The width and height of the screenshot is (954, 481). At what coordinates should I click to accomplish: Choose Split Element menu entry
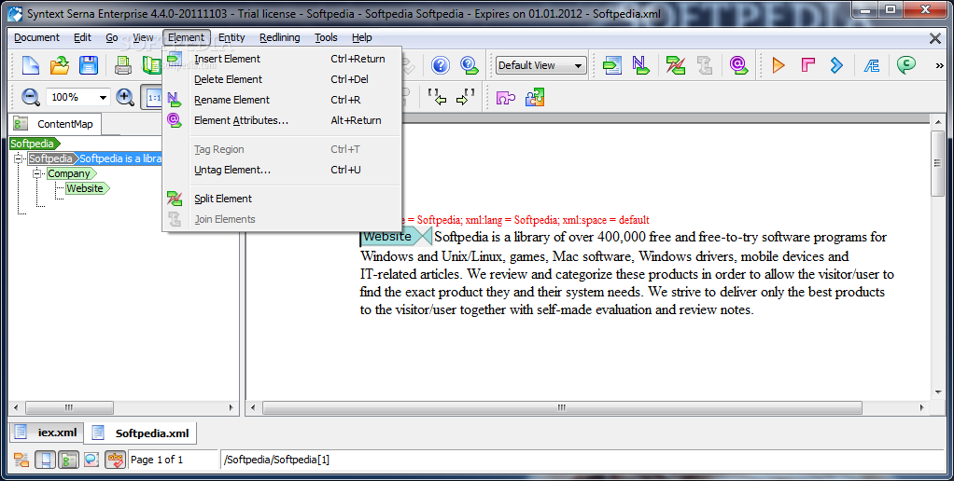[281, 199]
